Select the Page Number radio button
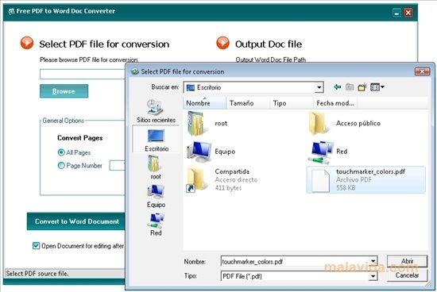This screenshot has width=437, height=292. click(61, 165)
